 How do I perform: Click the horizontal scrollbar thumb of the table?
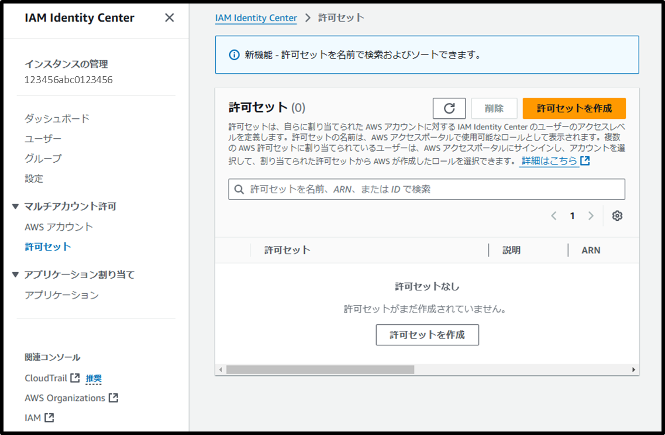point(320,369)
